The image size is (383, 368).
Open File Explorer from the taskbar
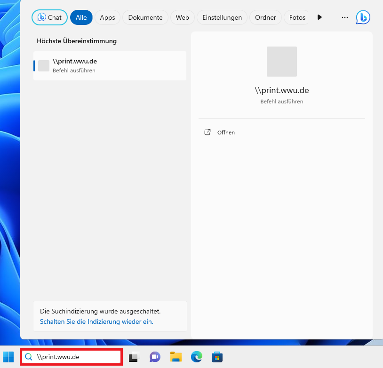[176, 357]
